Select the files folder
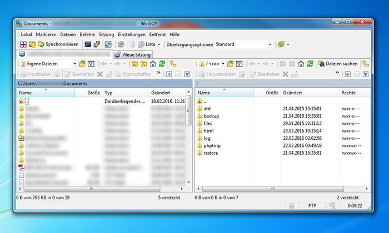Image resolution: width=389 pixels, height=233 pixels. coord(208,124)
